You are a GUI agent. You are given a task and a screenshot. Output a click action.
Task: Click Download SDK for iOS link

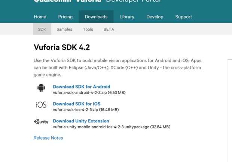point(77,104)
